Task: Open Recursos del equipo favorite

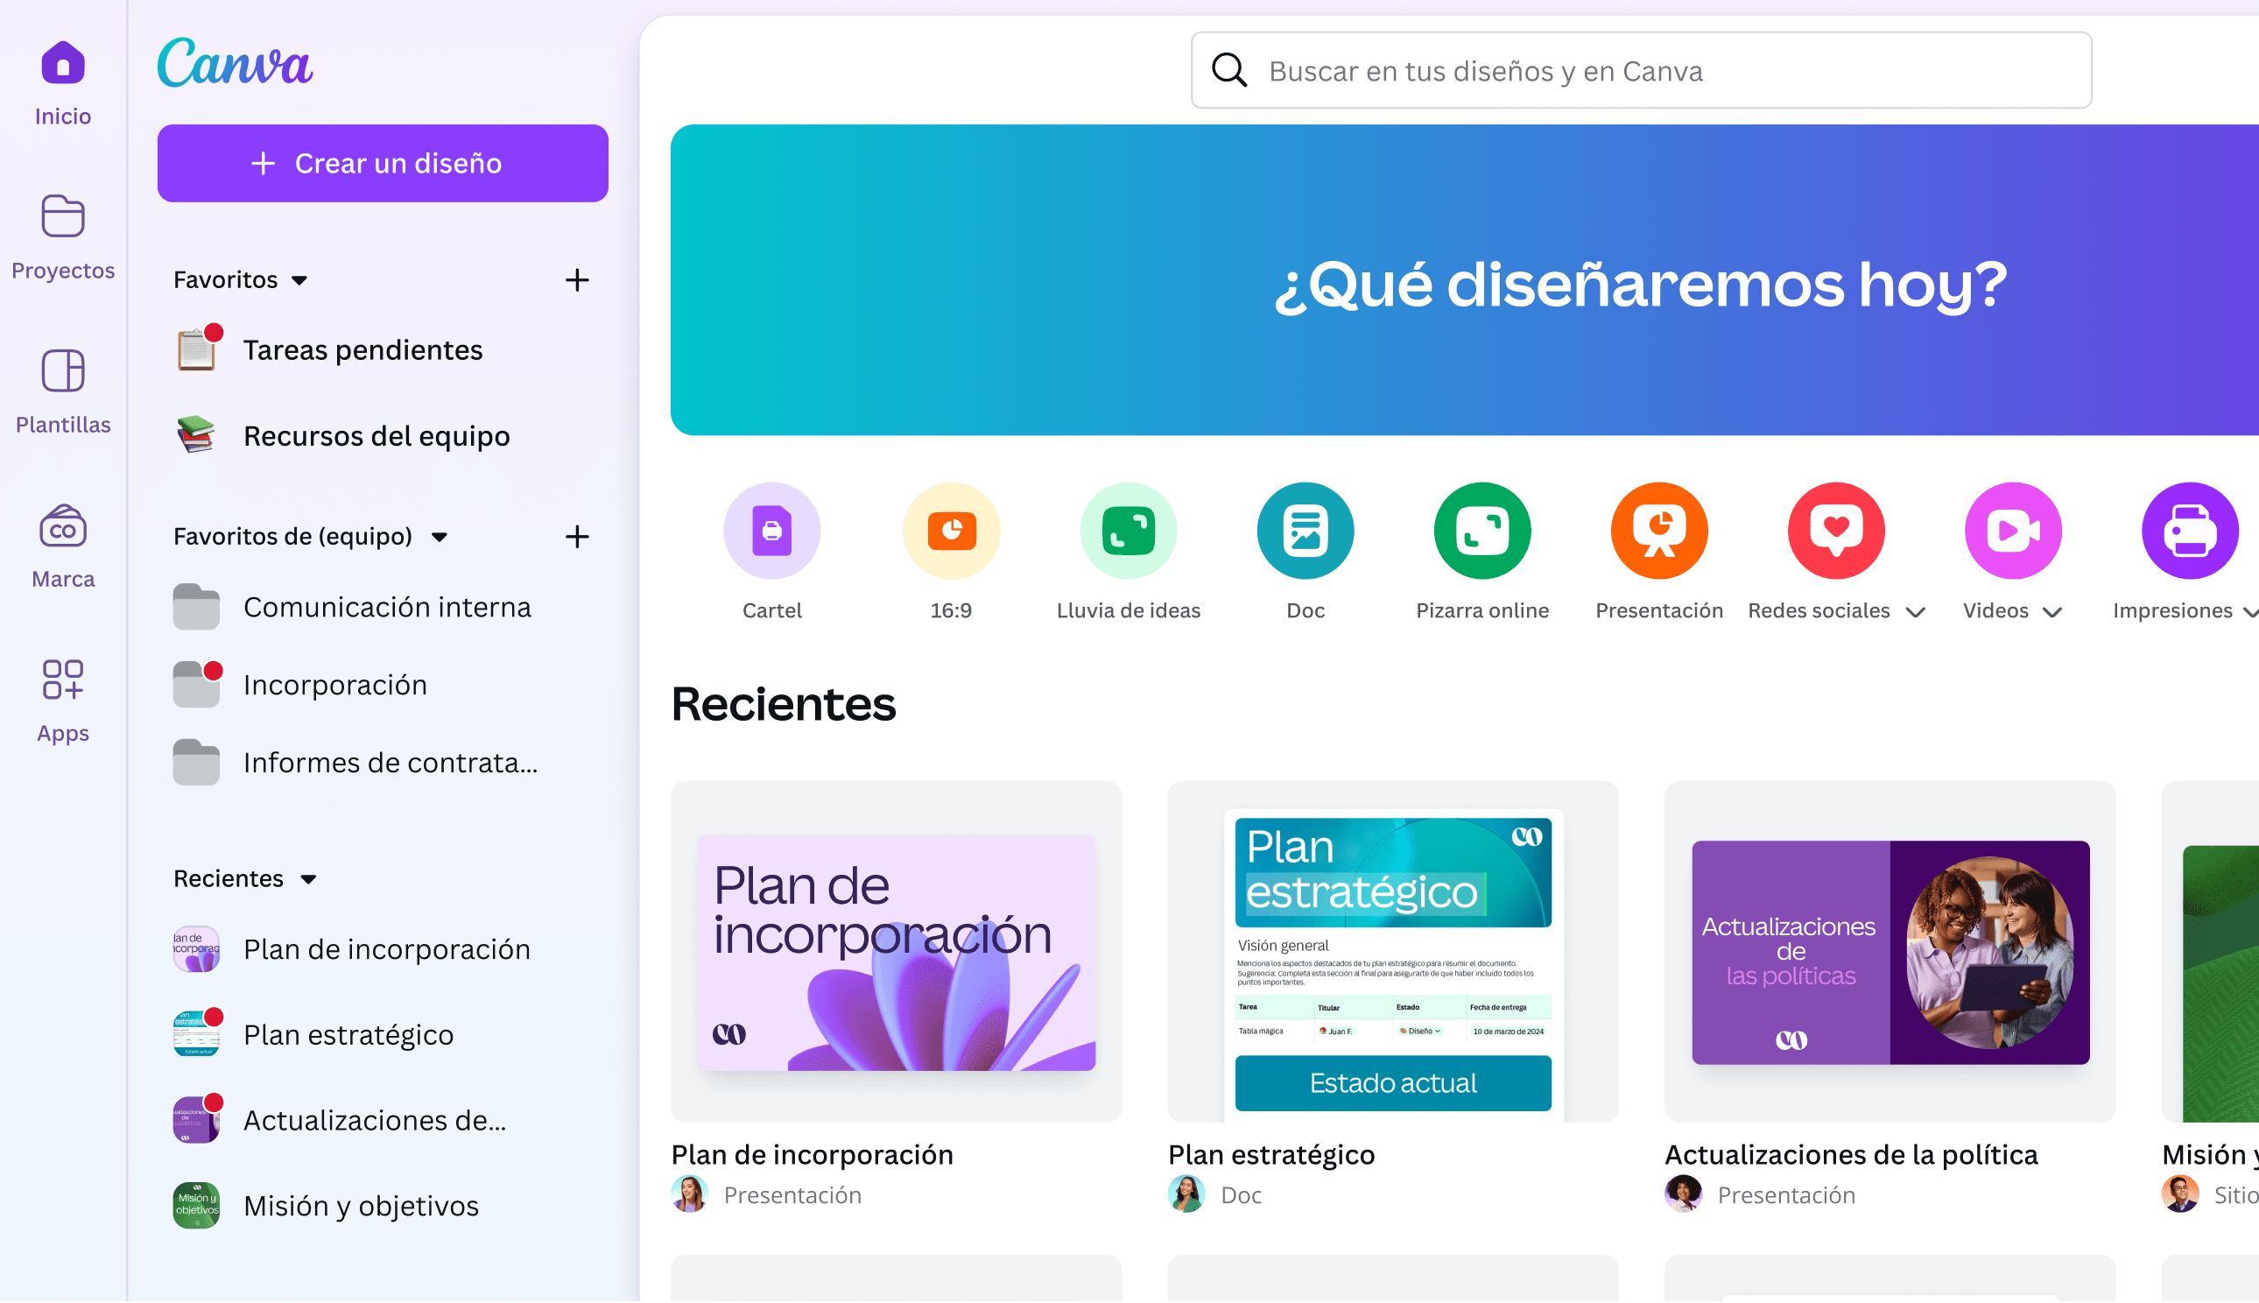Action: click(376, 436)
